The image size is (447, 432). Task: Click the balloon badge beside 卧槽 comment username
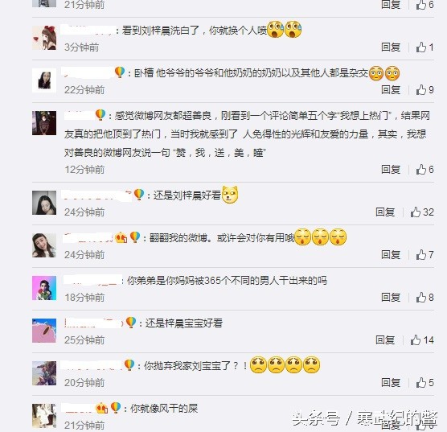(120, 72)
